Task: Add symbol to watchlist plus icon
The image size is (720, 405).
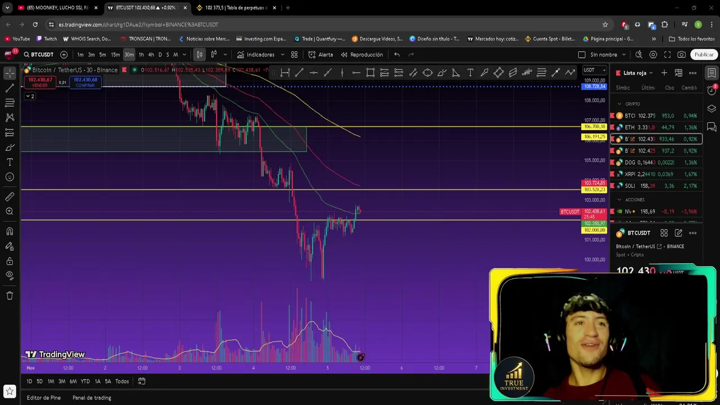Action: (664, 73)
